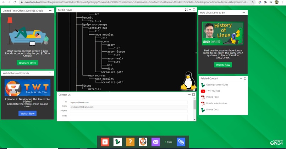This screenshot has height=149, width=286.
Task: Click the ON24 logo
Action: click(x=276, y=142)
